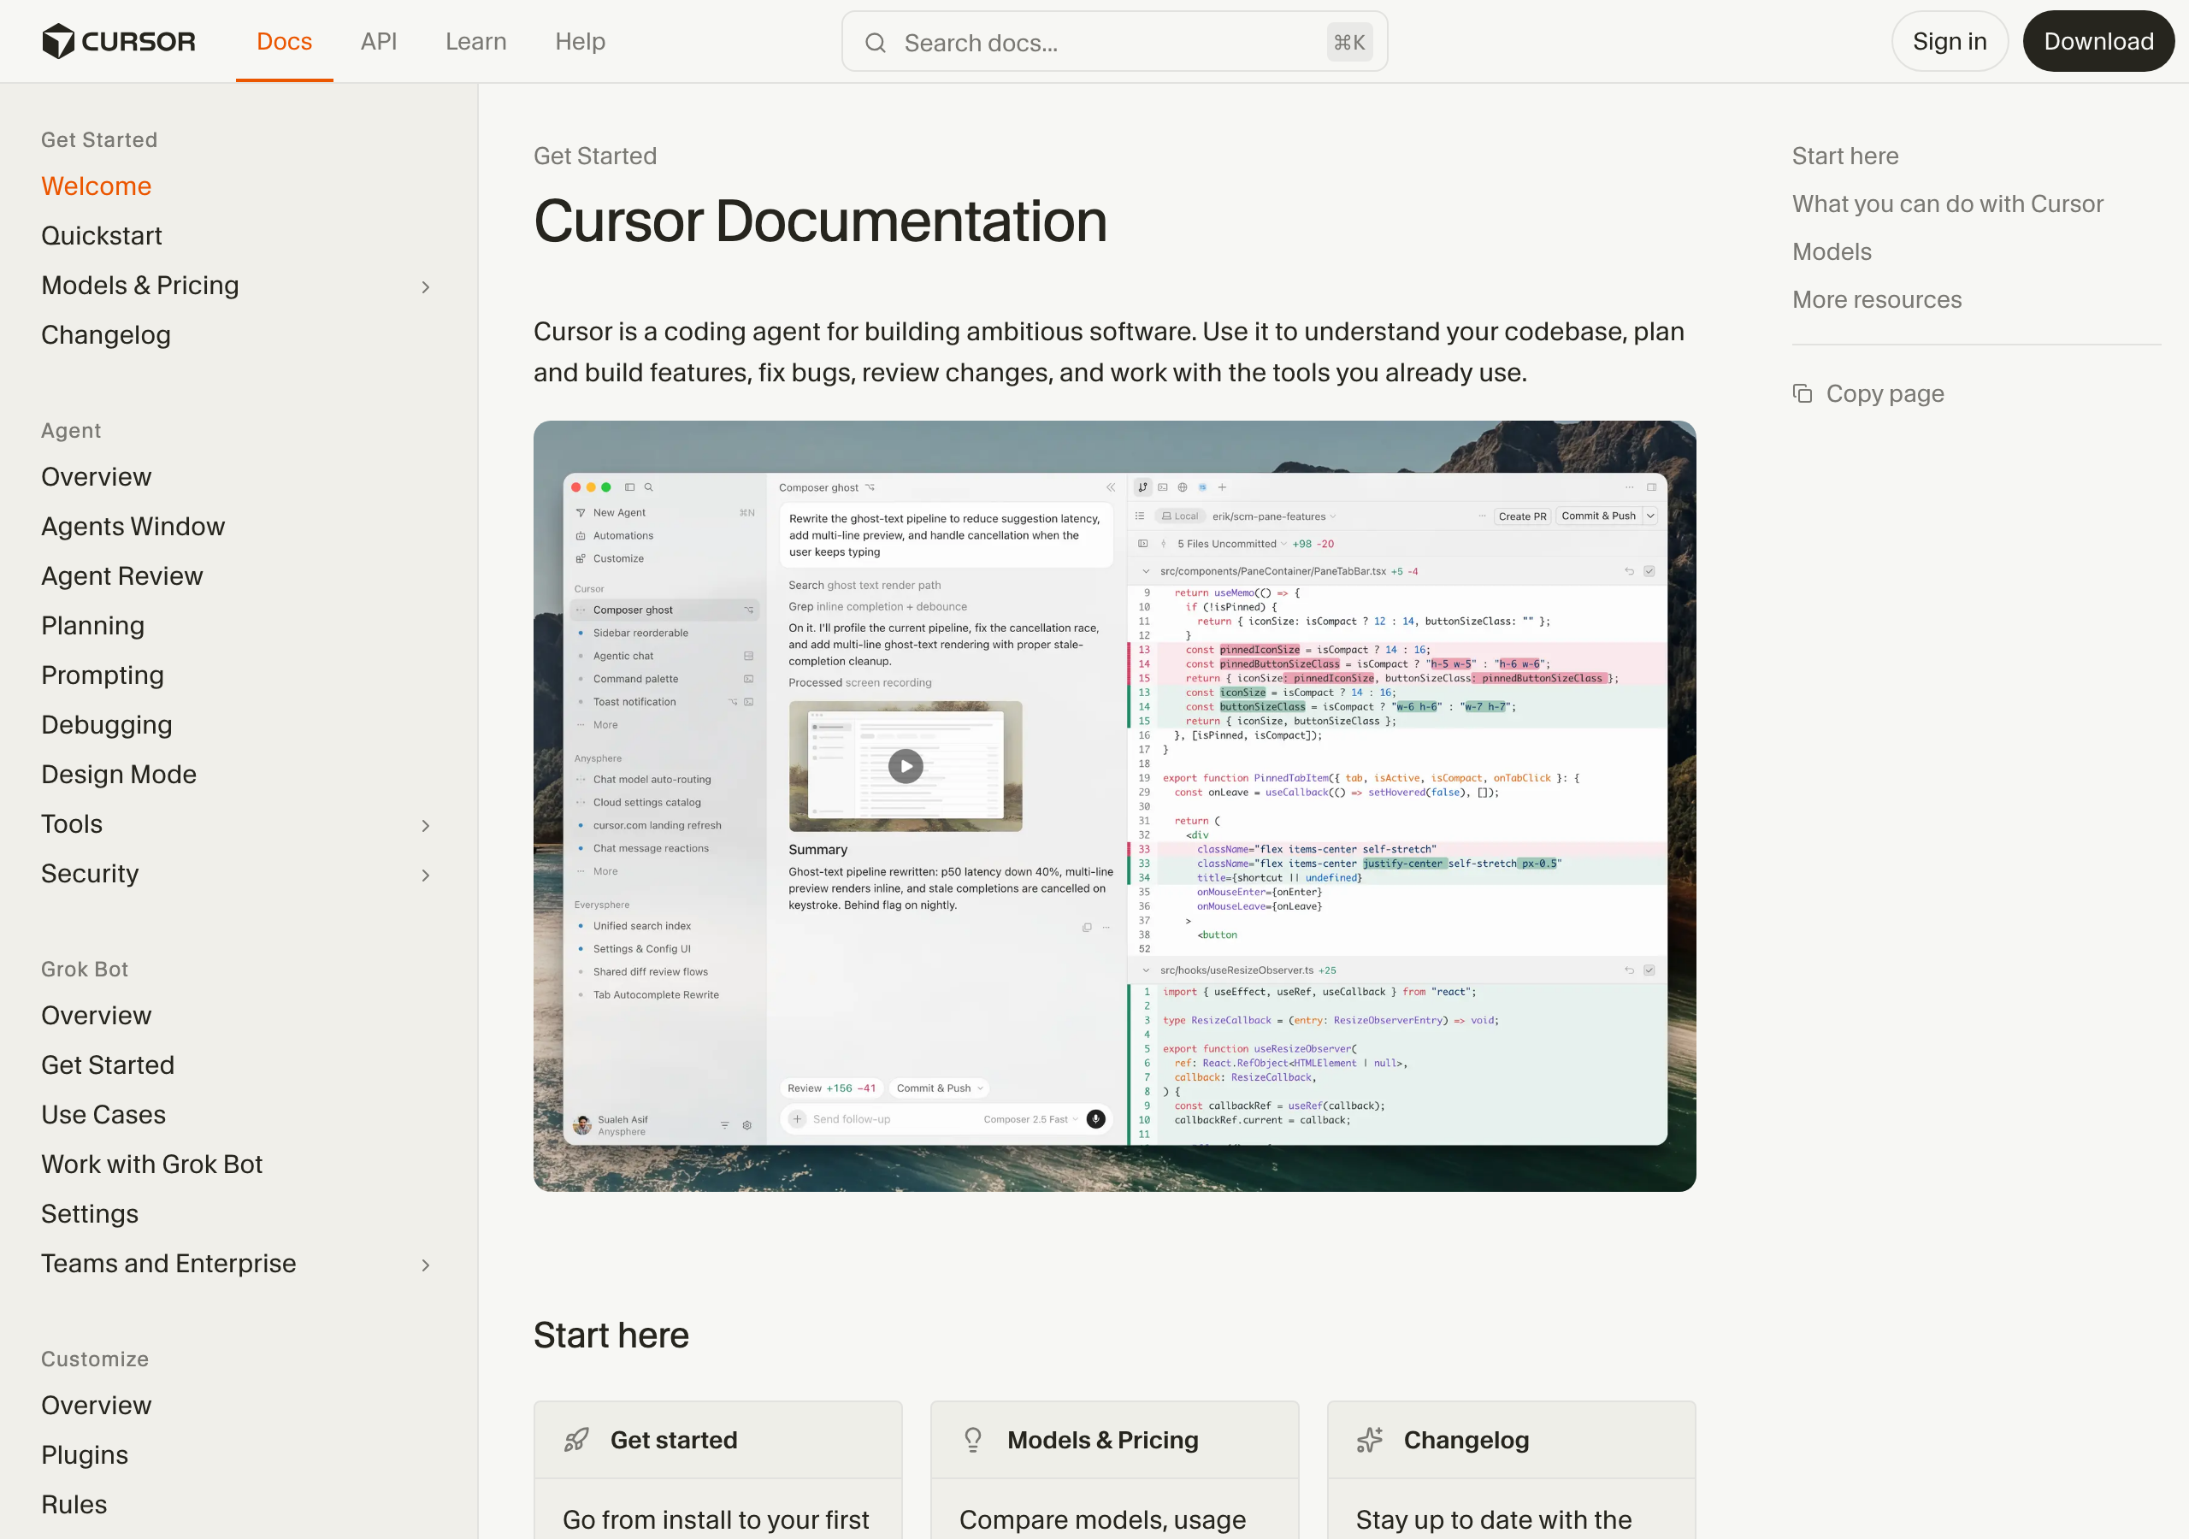Screen dimensions: 2189x1539
Task: Click the Download button
Action: (x=2098, y=41)
